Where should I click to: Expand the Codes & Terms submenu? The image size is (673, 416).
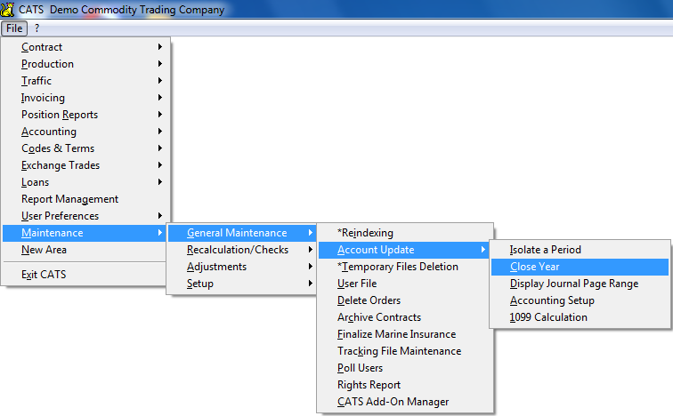[84, 148]
